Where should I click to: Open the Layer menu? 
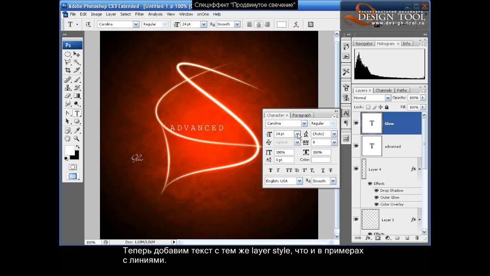point(111,14)
